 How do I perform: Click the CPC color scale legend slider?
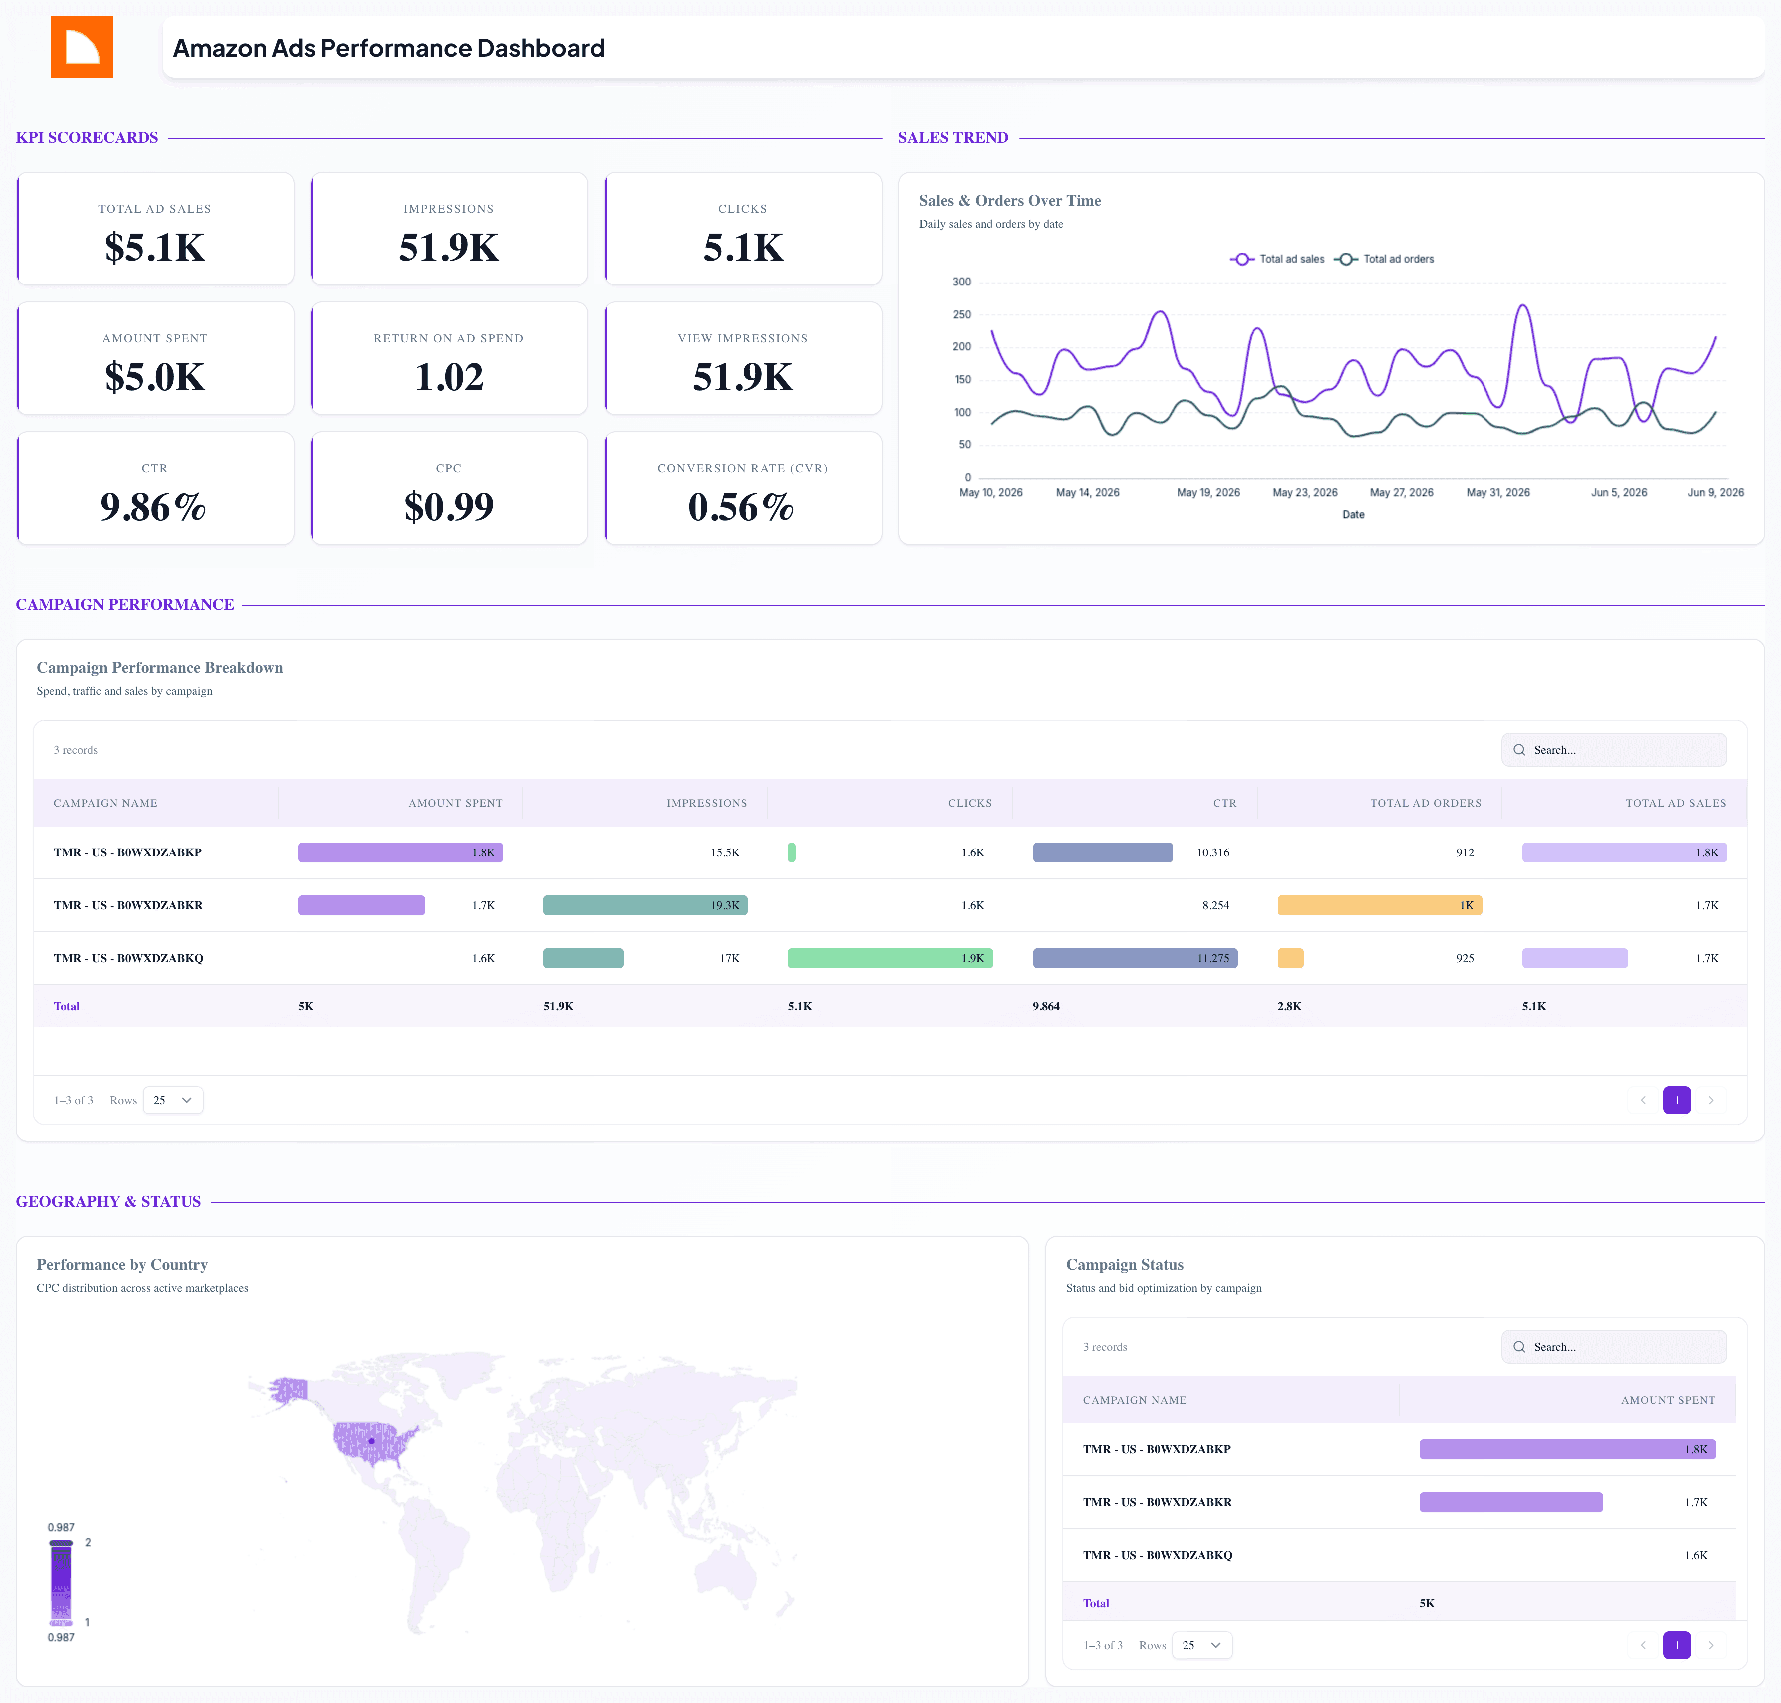click(x=61, y=1582)
